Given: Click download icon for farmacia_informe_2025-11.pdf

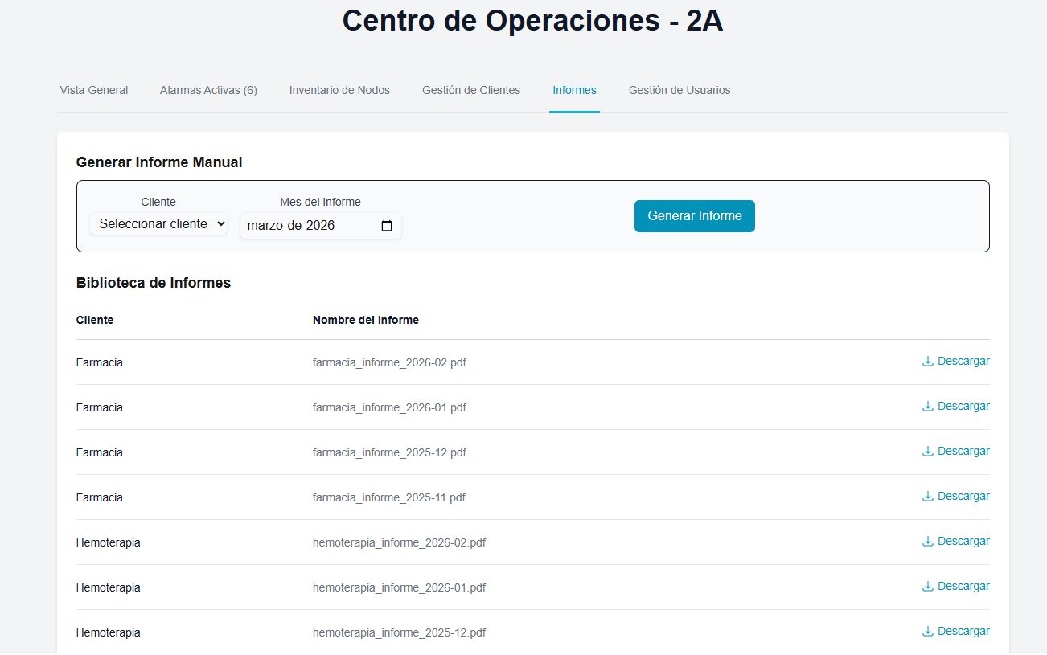Looking at the screenshot, I should 927,497.
